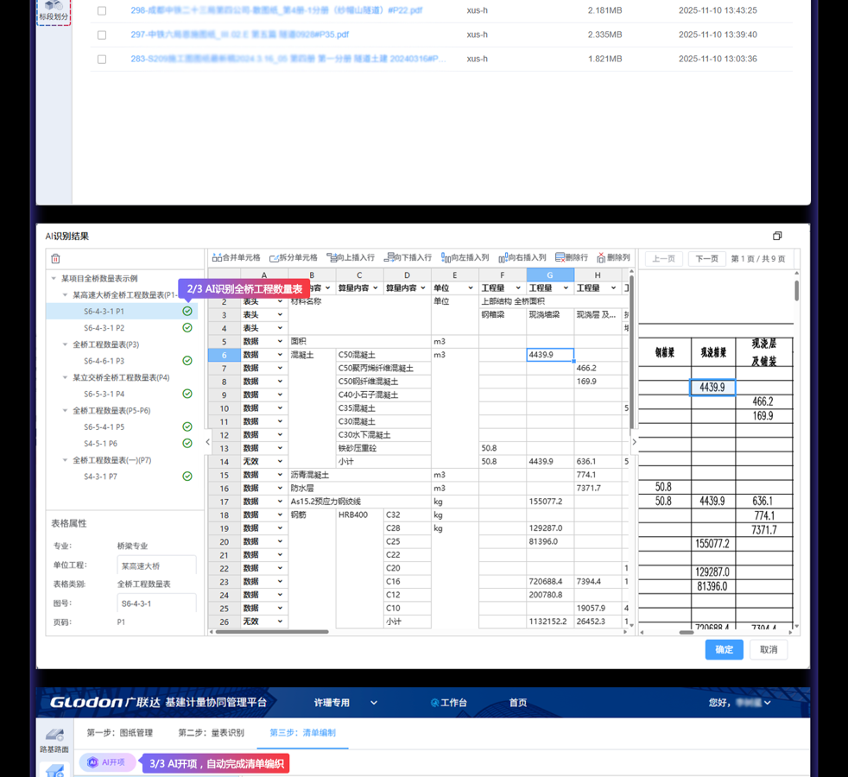Switch to 第三步:清单编制 tab

pos(302,733)
